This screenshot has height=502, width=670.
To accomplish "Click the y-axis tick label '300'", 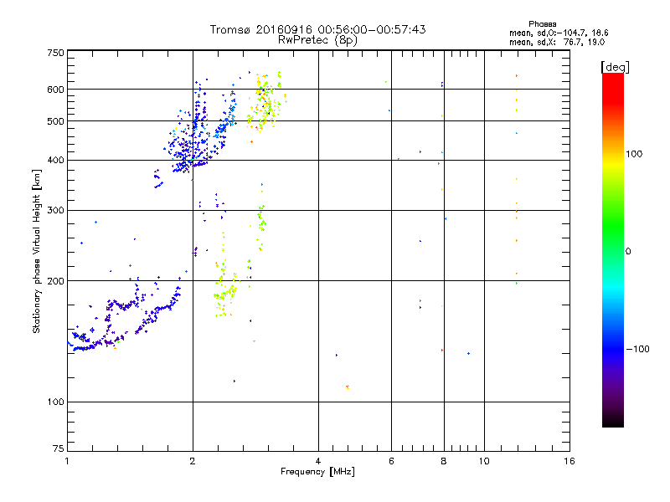I will [x=56, y=210].
